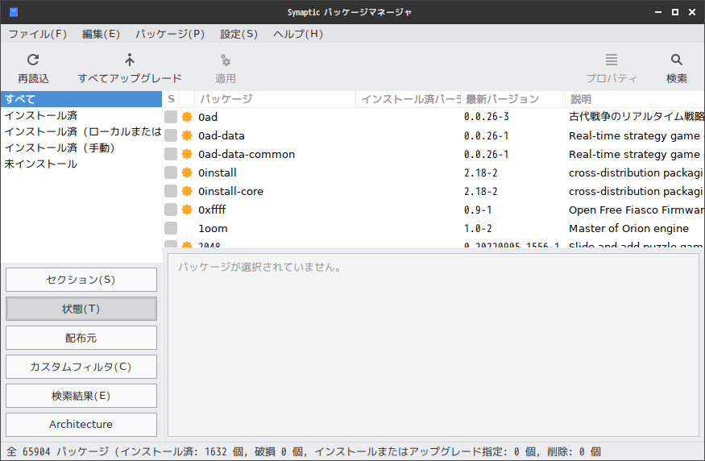Sort by 最新バージョン column header
The image size is (705, 461).
coord(513,99)
